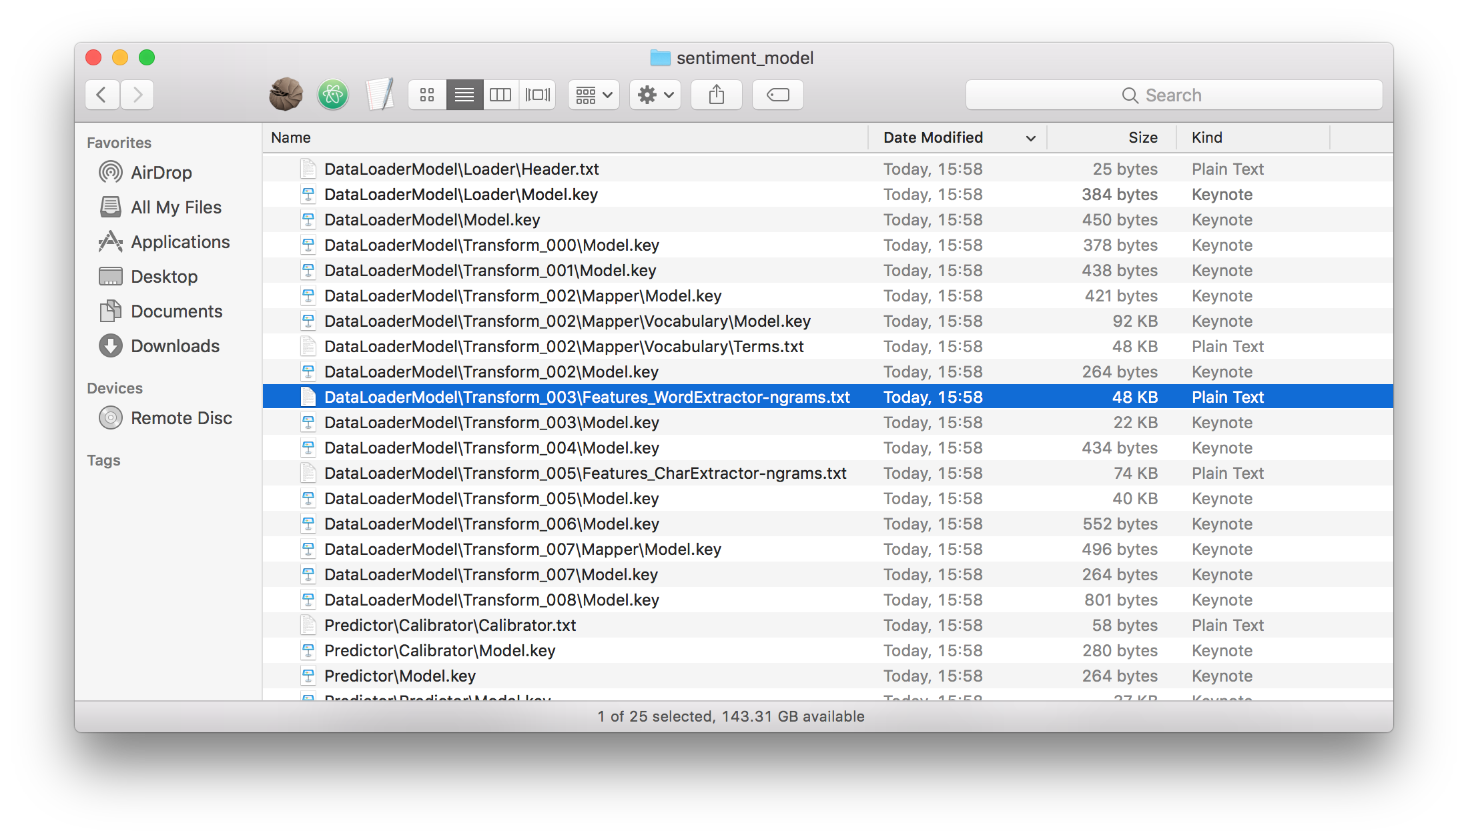The width and height of the screenshot is (1468, 839).
Task: Keep list view selected in the view toggle
Action: click(x=464, y=94)
